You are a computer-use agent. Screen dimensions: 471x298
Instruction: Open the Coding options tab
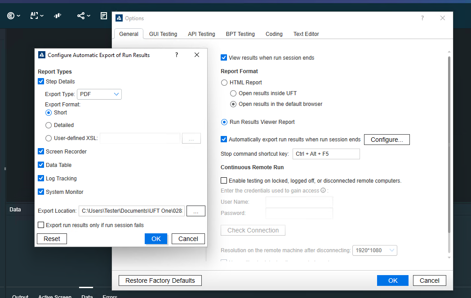274,34
